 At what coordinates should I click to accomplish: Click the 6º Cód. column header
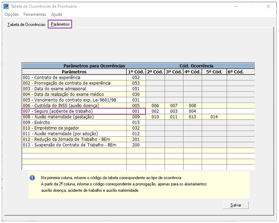click(x=235, y=71)
